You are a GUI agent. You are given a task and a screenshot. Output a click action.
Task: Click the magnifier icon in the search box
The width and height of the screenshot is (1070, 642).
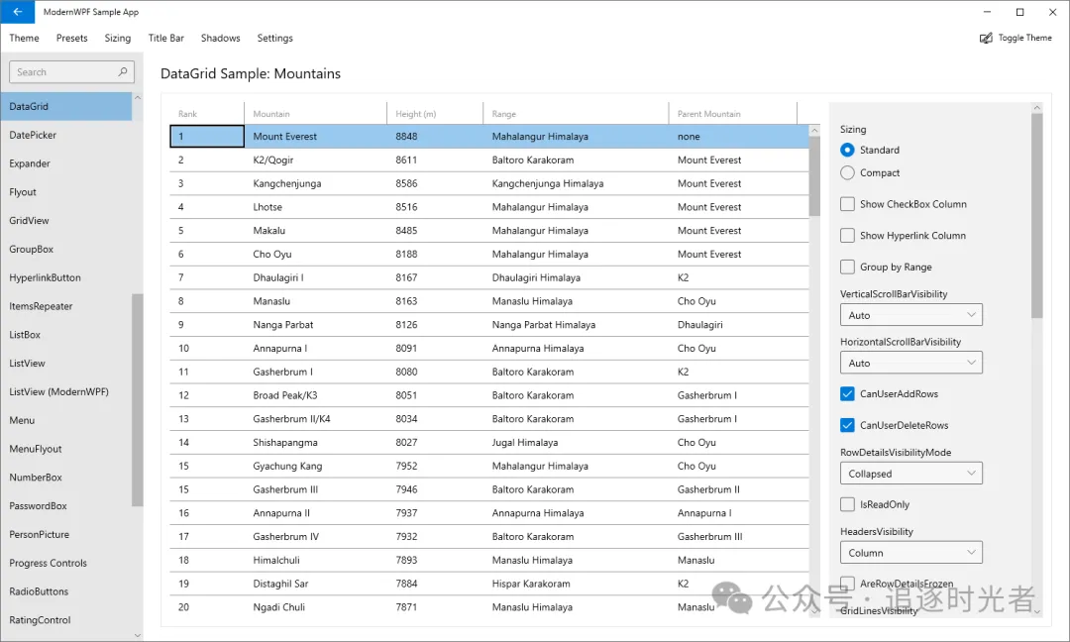click(121, 71)
